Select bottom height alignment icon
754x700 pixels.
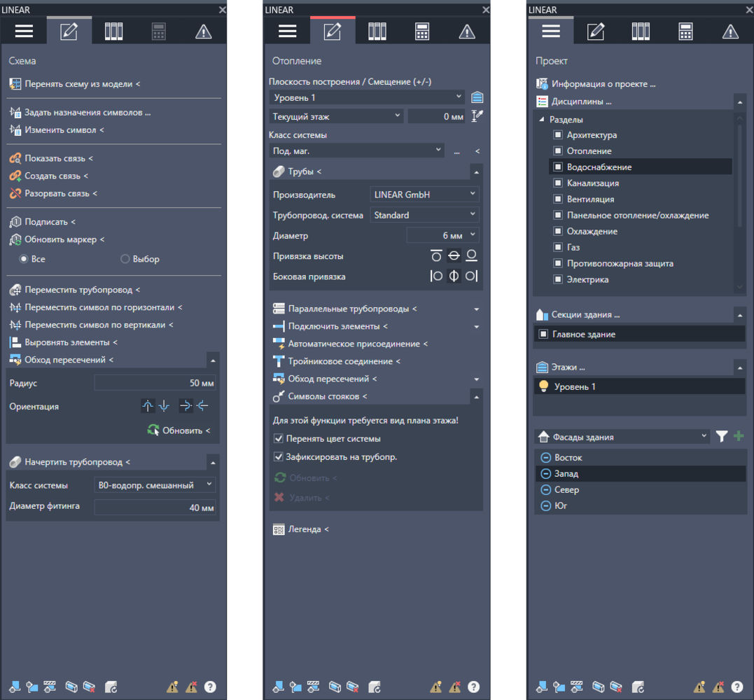point(472,255)
